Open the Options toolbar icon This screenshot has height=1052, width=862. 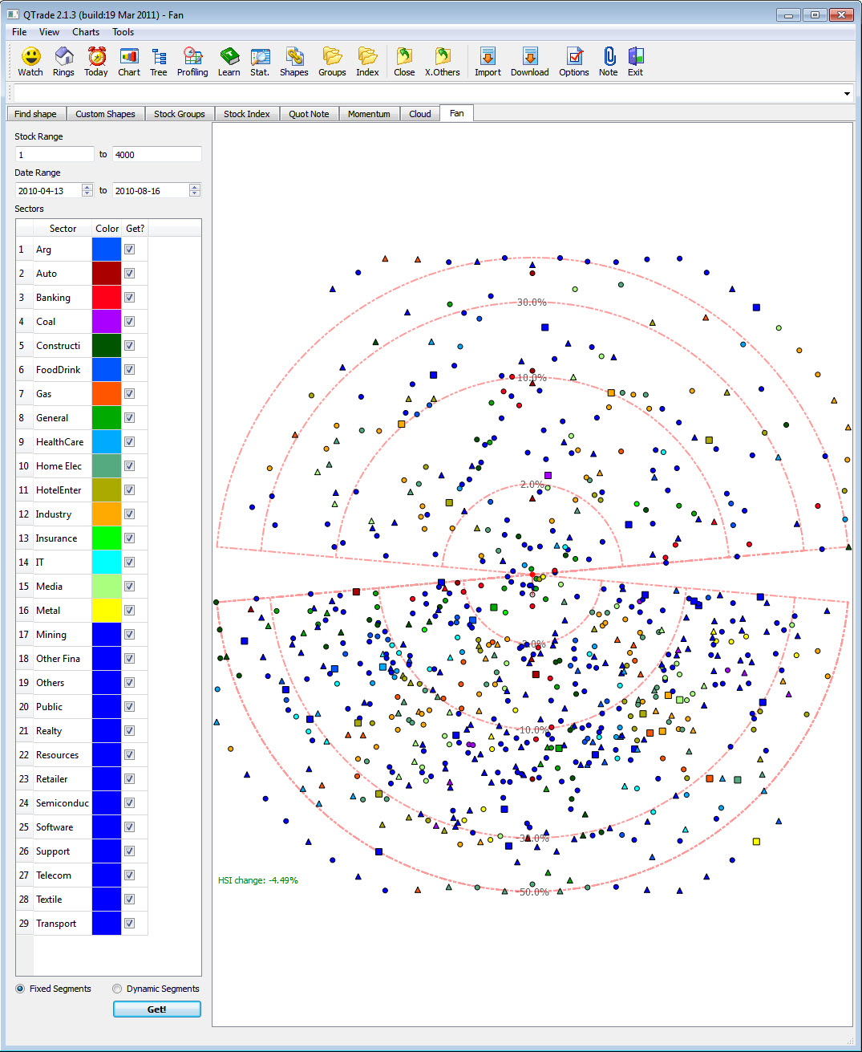(x=573, y=61)
